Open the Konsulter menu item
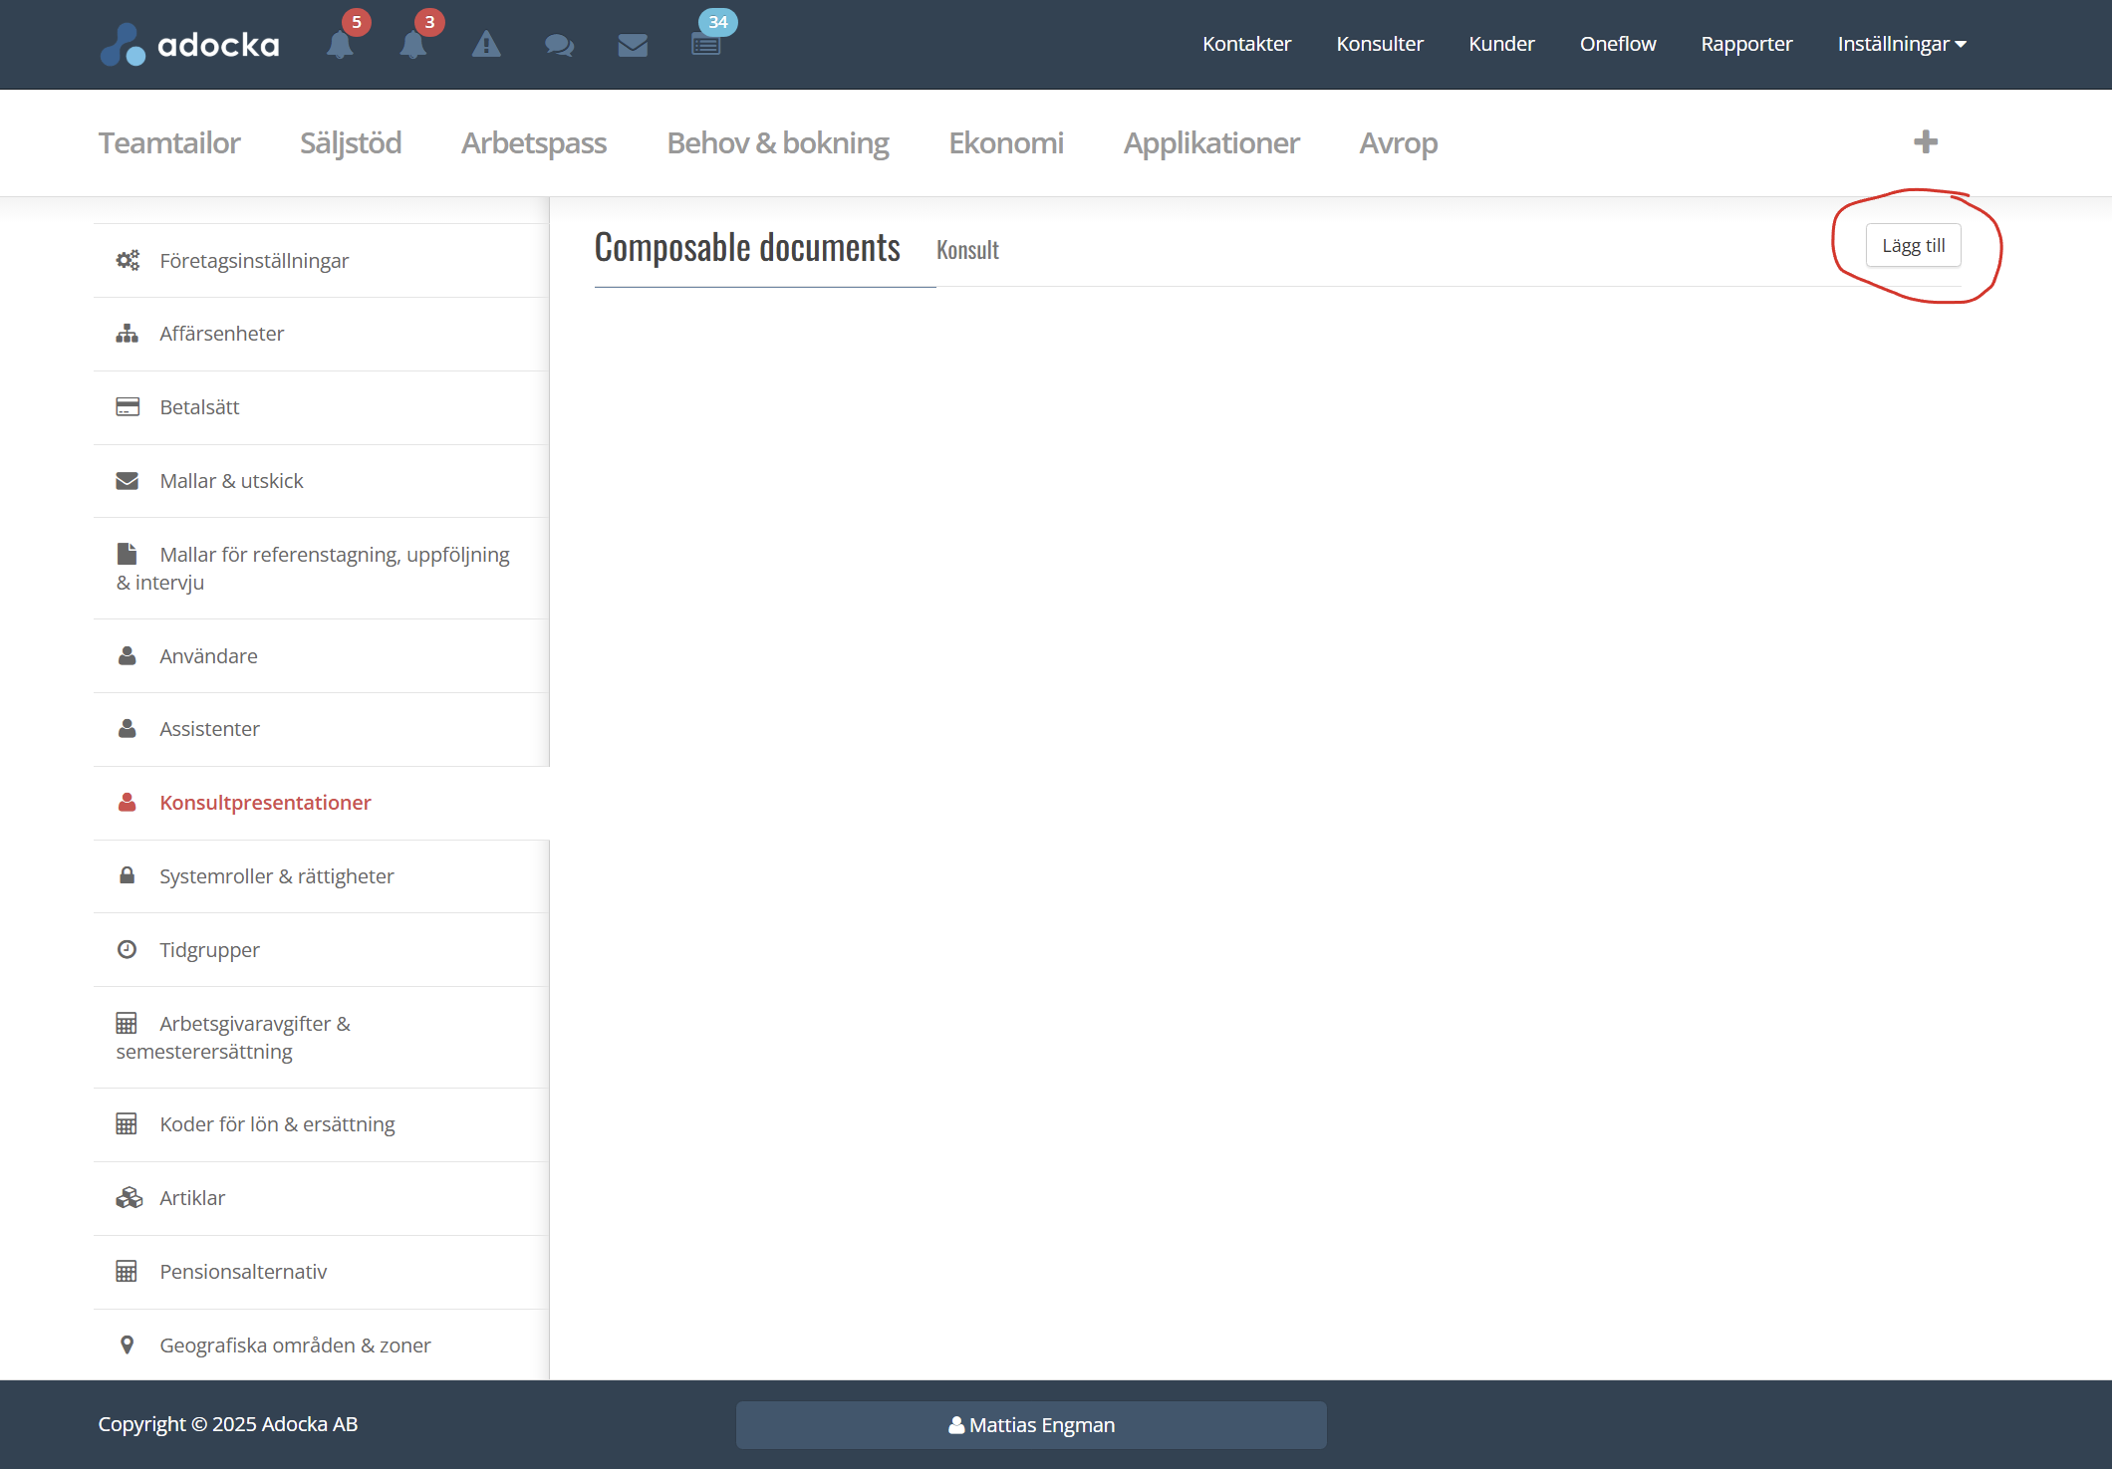Viewport: 2112px width, 1469px height. pyautogui.click(x=1379, y=44)
